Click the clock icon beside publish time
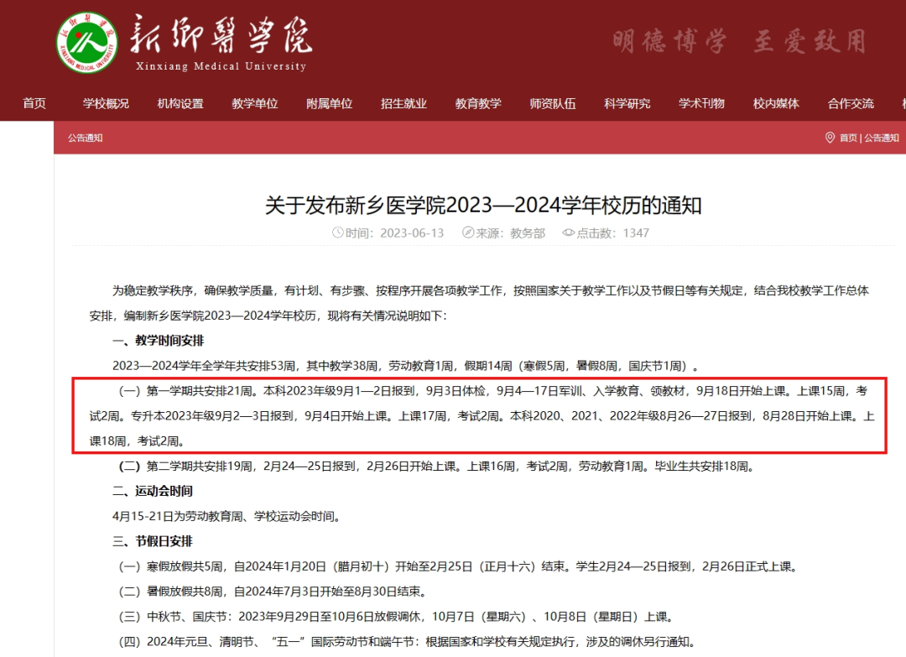The image size is (906, 657). [x=338, y=233]
